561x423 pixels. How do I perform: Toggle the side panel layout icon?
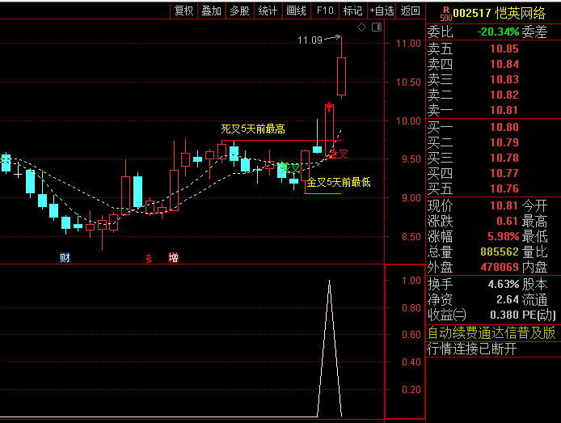[377, 27]
